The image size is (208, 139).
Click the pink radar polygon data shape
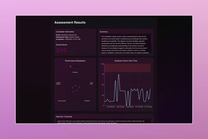[76, 88]
